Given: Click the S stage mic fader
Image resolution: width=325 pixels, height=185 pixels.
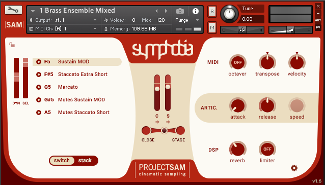Looking at the screenshot, I should (x=168, y=93).
